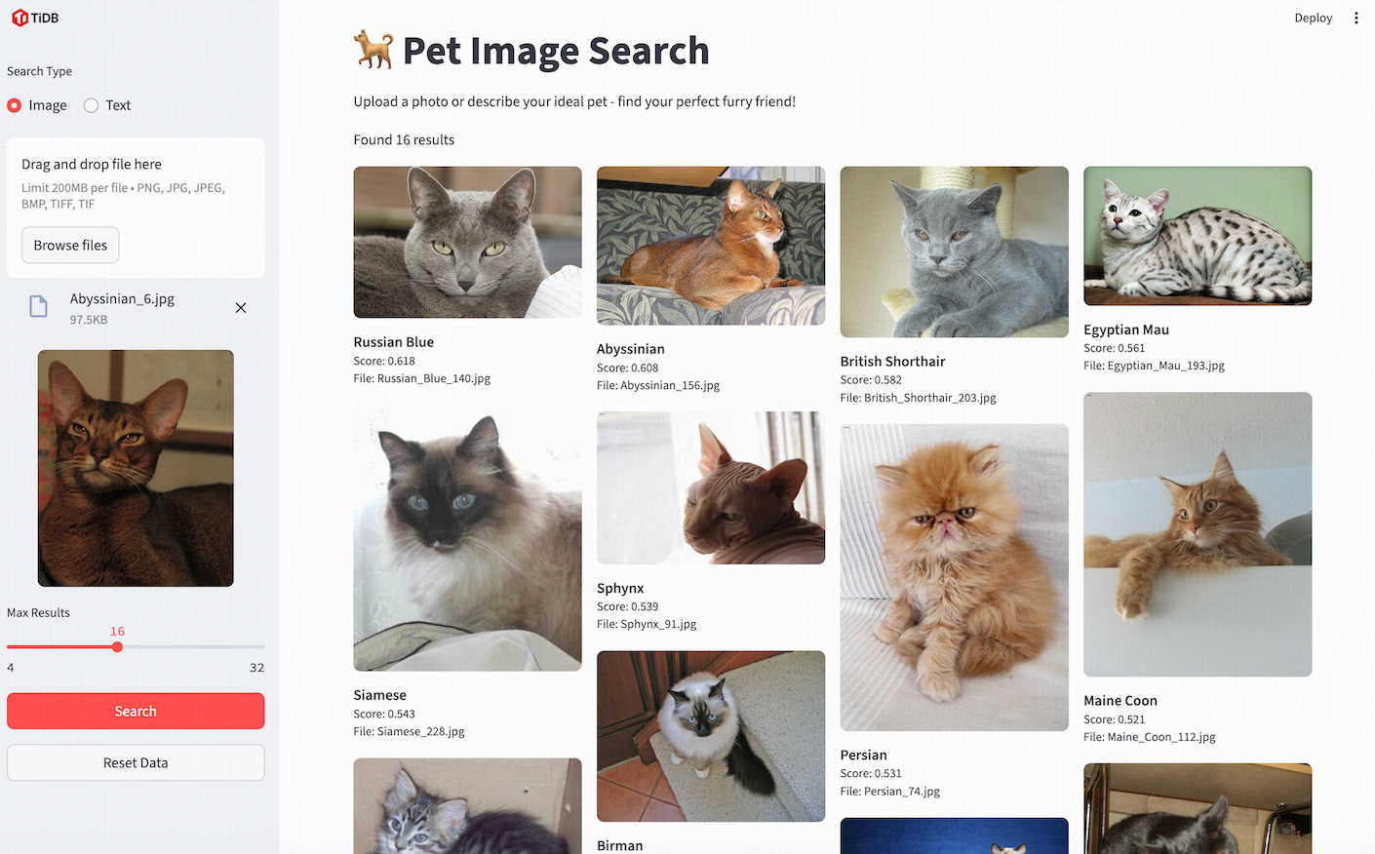
Task: Click the Sphynx result thumbnail
Action: (x=710, y=488)
